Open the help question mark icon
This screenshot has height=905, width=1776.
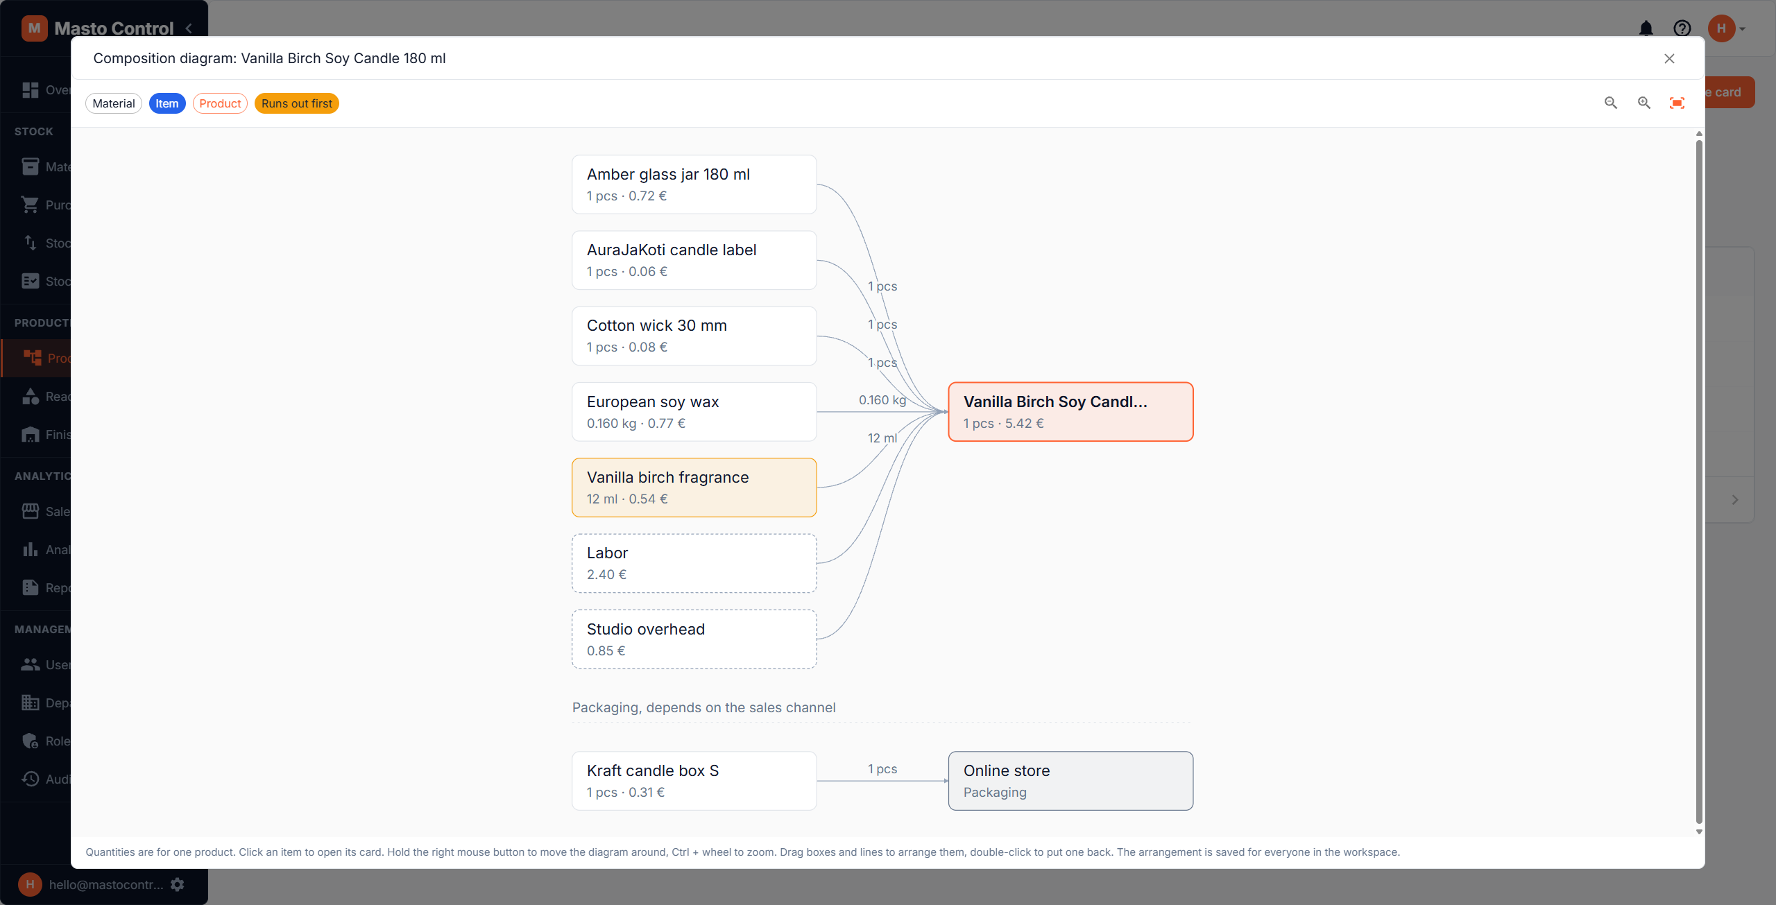click(1682, 28)
